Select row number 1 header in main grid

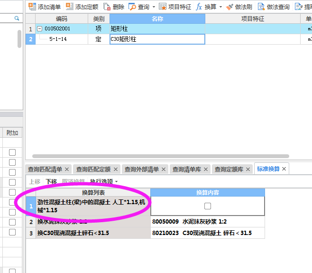[30, 29]
